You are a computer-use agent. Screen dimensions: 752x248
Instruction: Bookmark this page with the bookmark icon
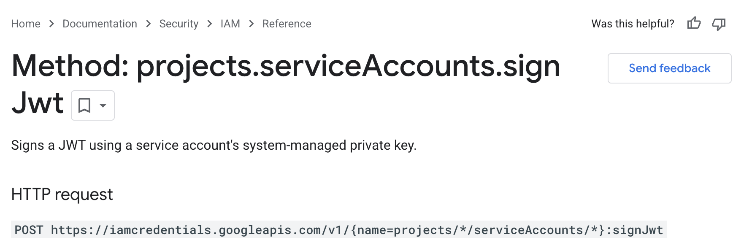pos(84,105)
